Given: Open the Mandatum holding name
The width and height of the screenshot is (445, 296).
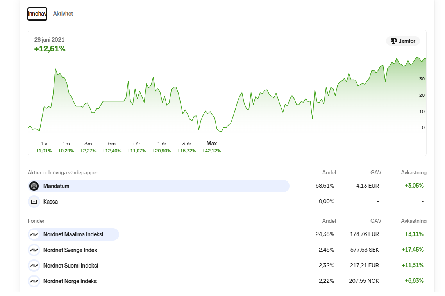Looking at the screenshot, I should pos(56,186).
